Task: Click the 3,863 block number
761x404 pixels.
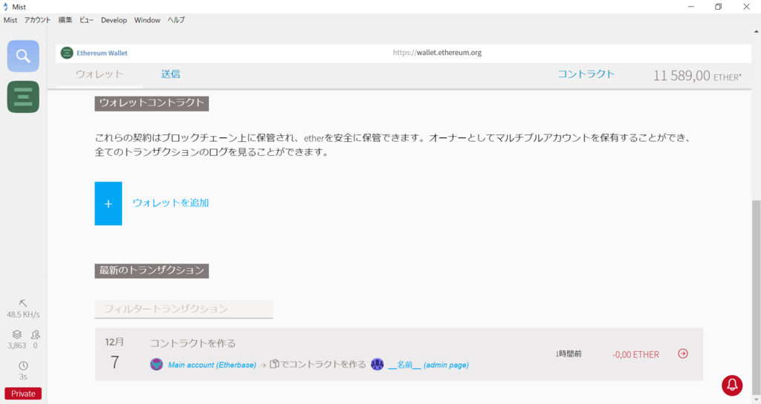Action: [x=17, y=345]
